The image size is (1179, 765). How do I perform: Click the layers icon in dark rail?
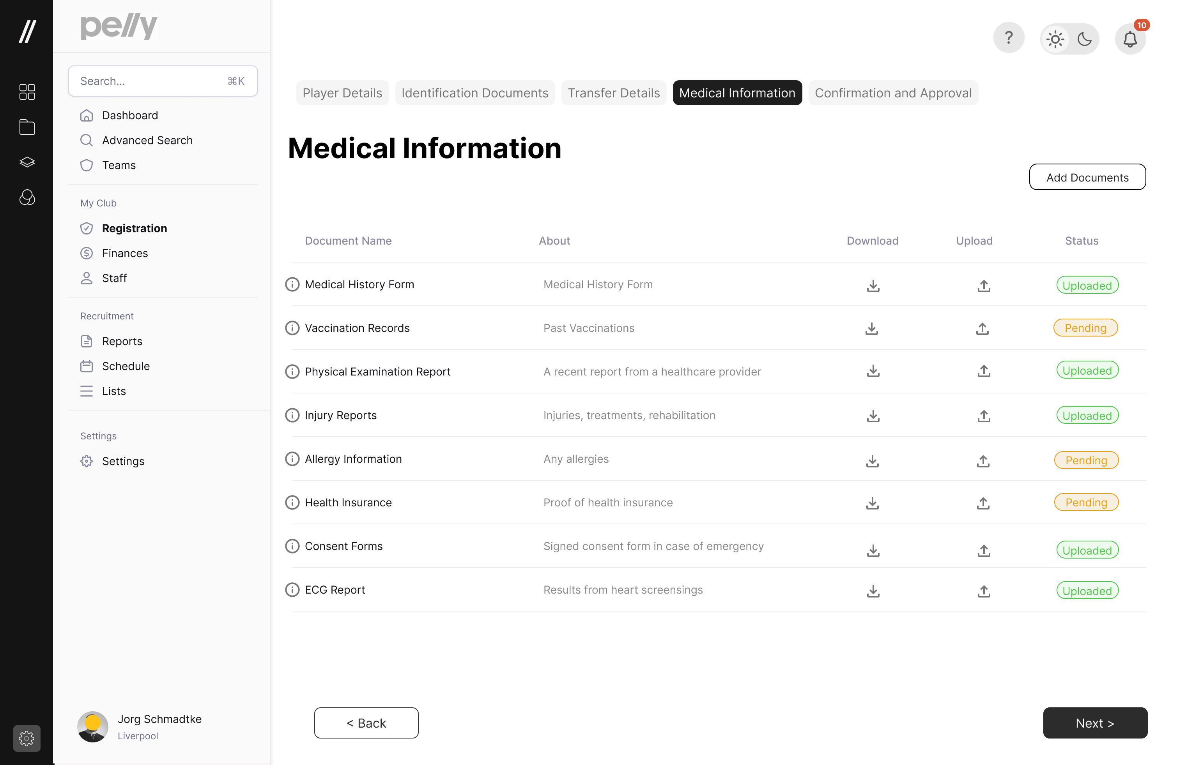coord(27,162)
